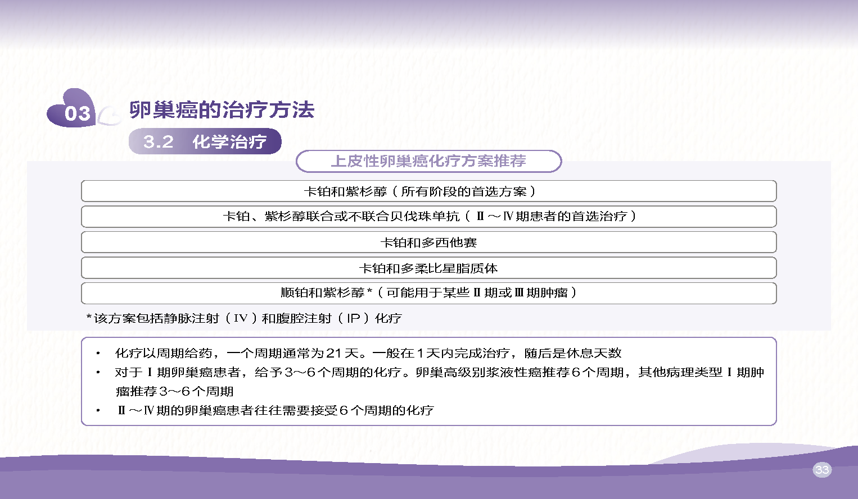This screenshot has width=858, height=499.
Task: Click the purple heart badge numbered 03
Action: pos(72,111)
